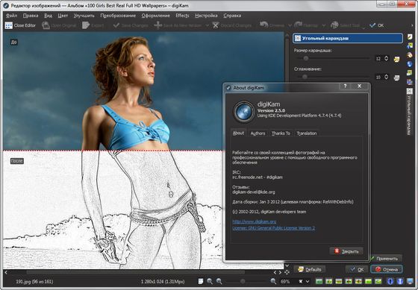Viewport: 418px width, 290px height.
Task: Open the www.digikam.org link
Action: (255, 221)
